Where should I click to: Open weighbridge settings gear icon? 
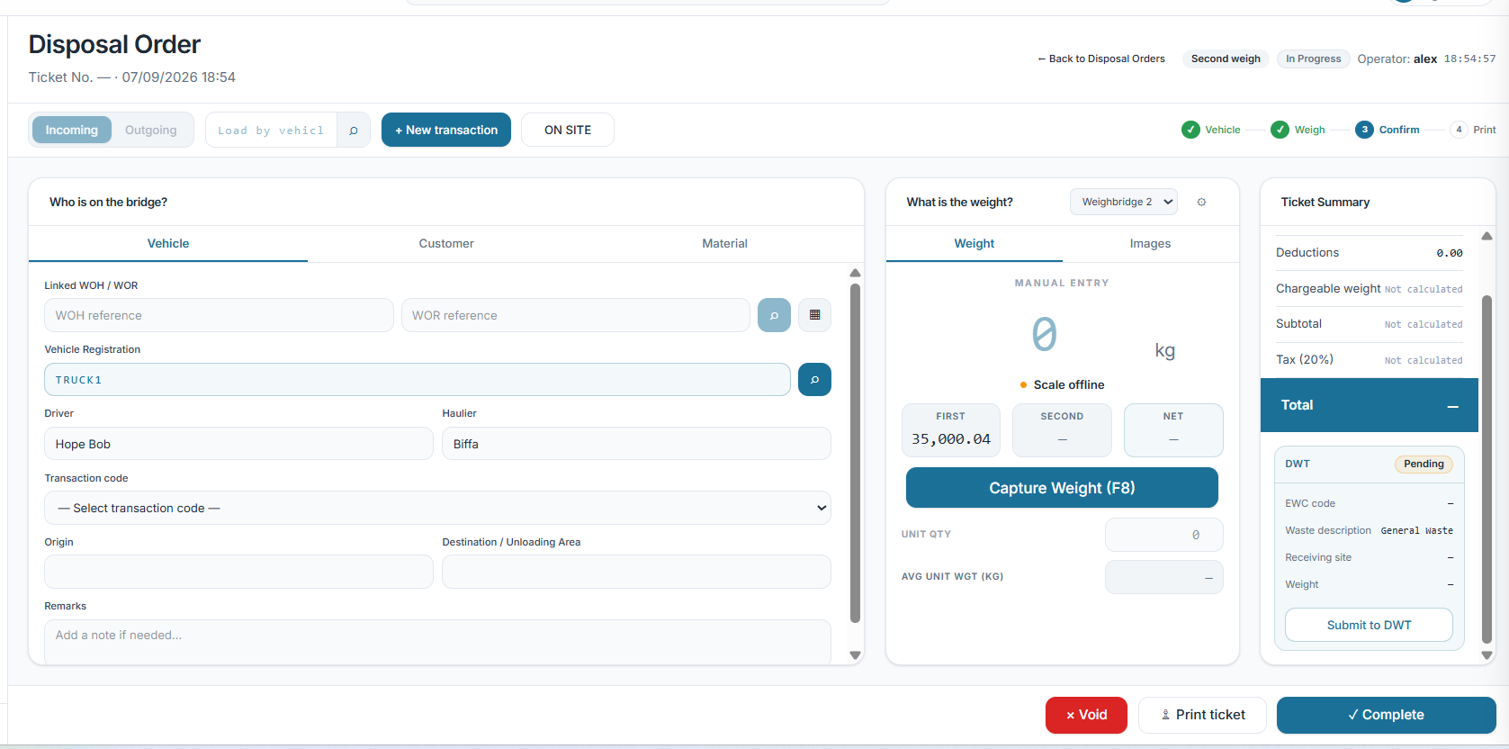tap(1201, 203)
